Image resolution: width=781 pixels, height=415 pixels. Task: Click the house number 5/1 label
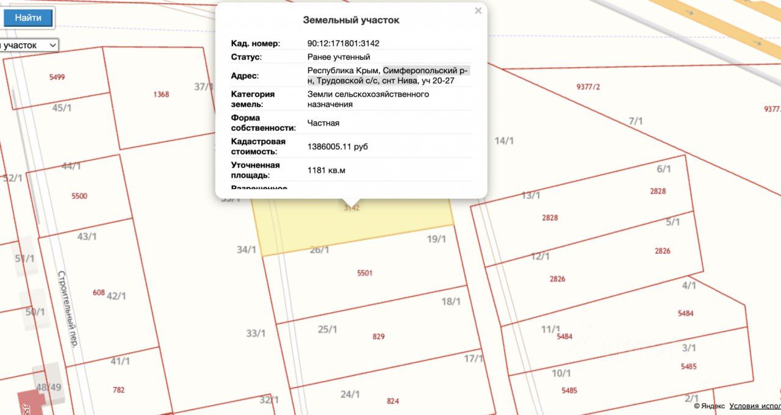[x=672, y=222]
